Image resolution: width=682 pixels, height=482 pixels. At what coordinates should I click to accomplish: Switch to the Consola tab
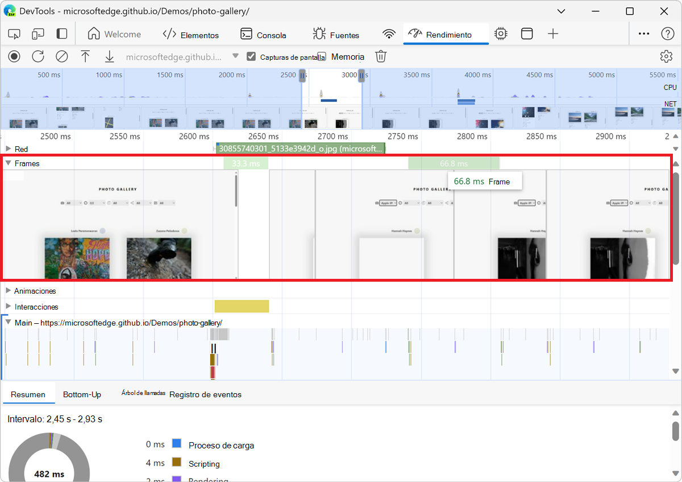(263, 35)
